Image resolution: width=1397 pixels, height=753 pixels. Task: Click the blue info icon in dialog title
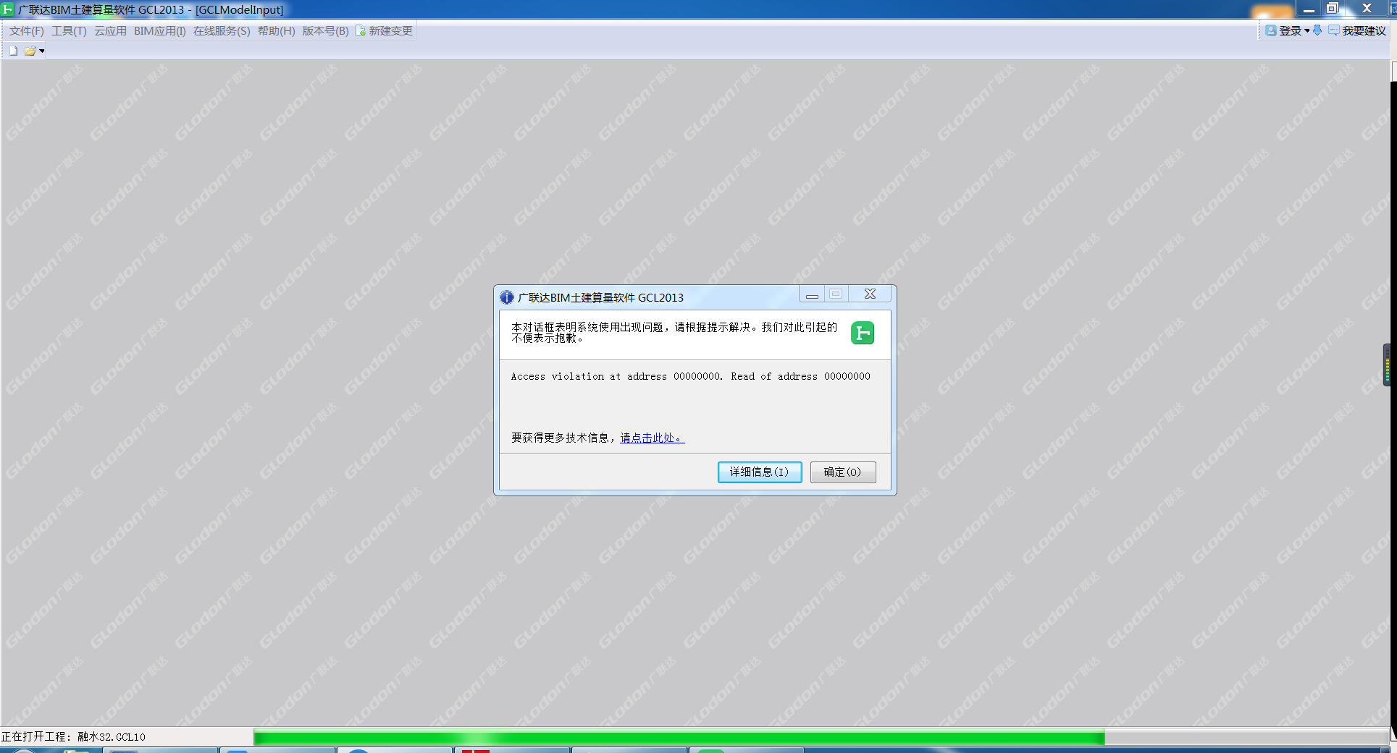pos(507,297)
